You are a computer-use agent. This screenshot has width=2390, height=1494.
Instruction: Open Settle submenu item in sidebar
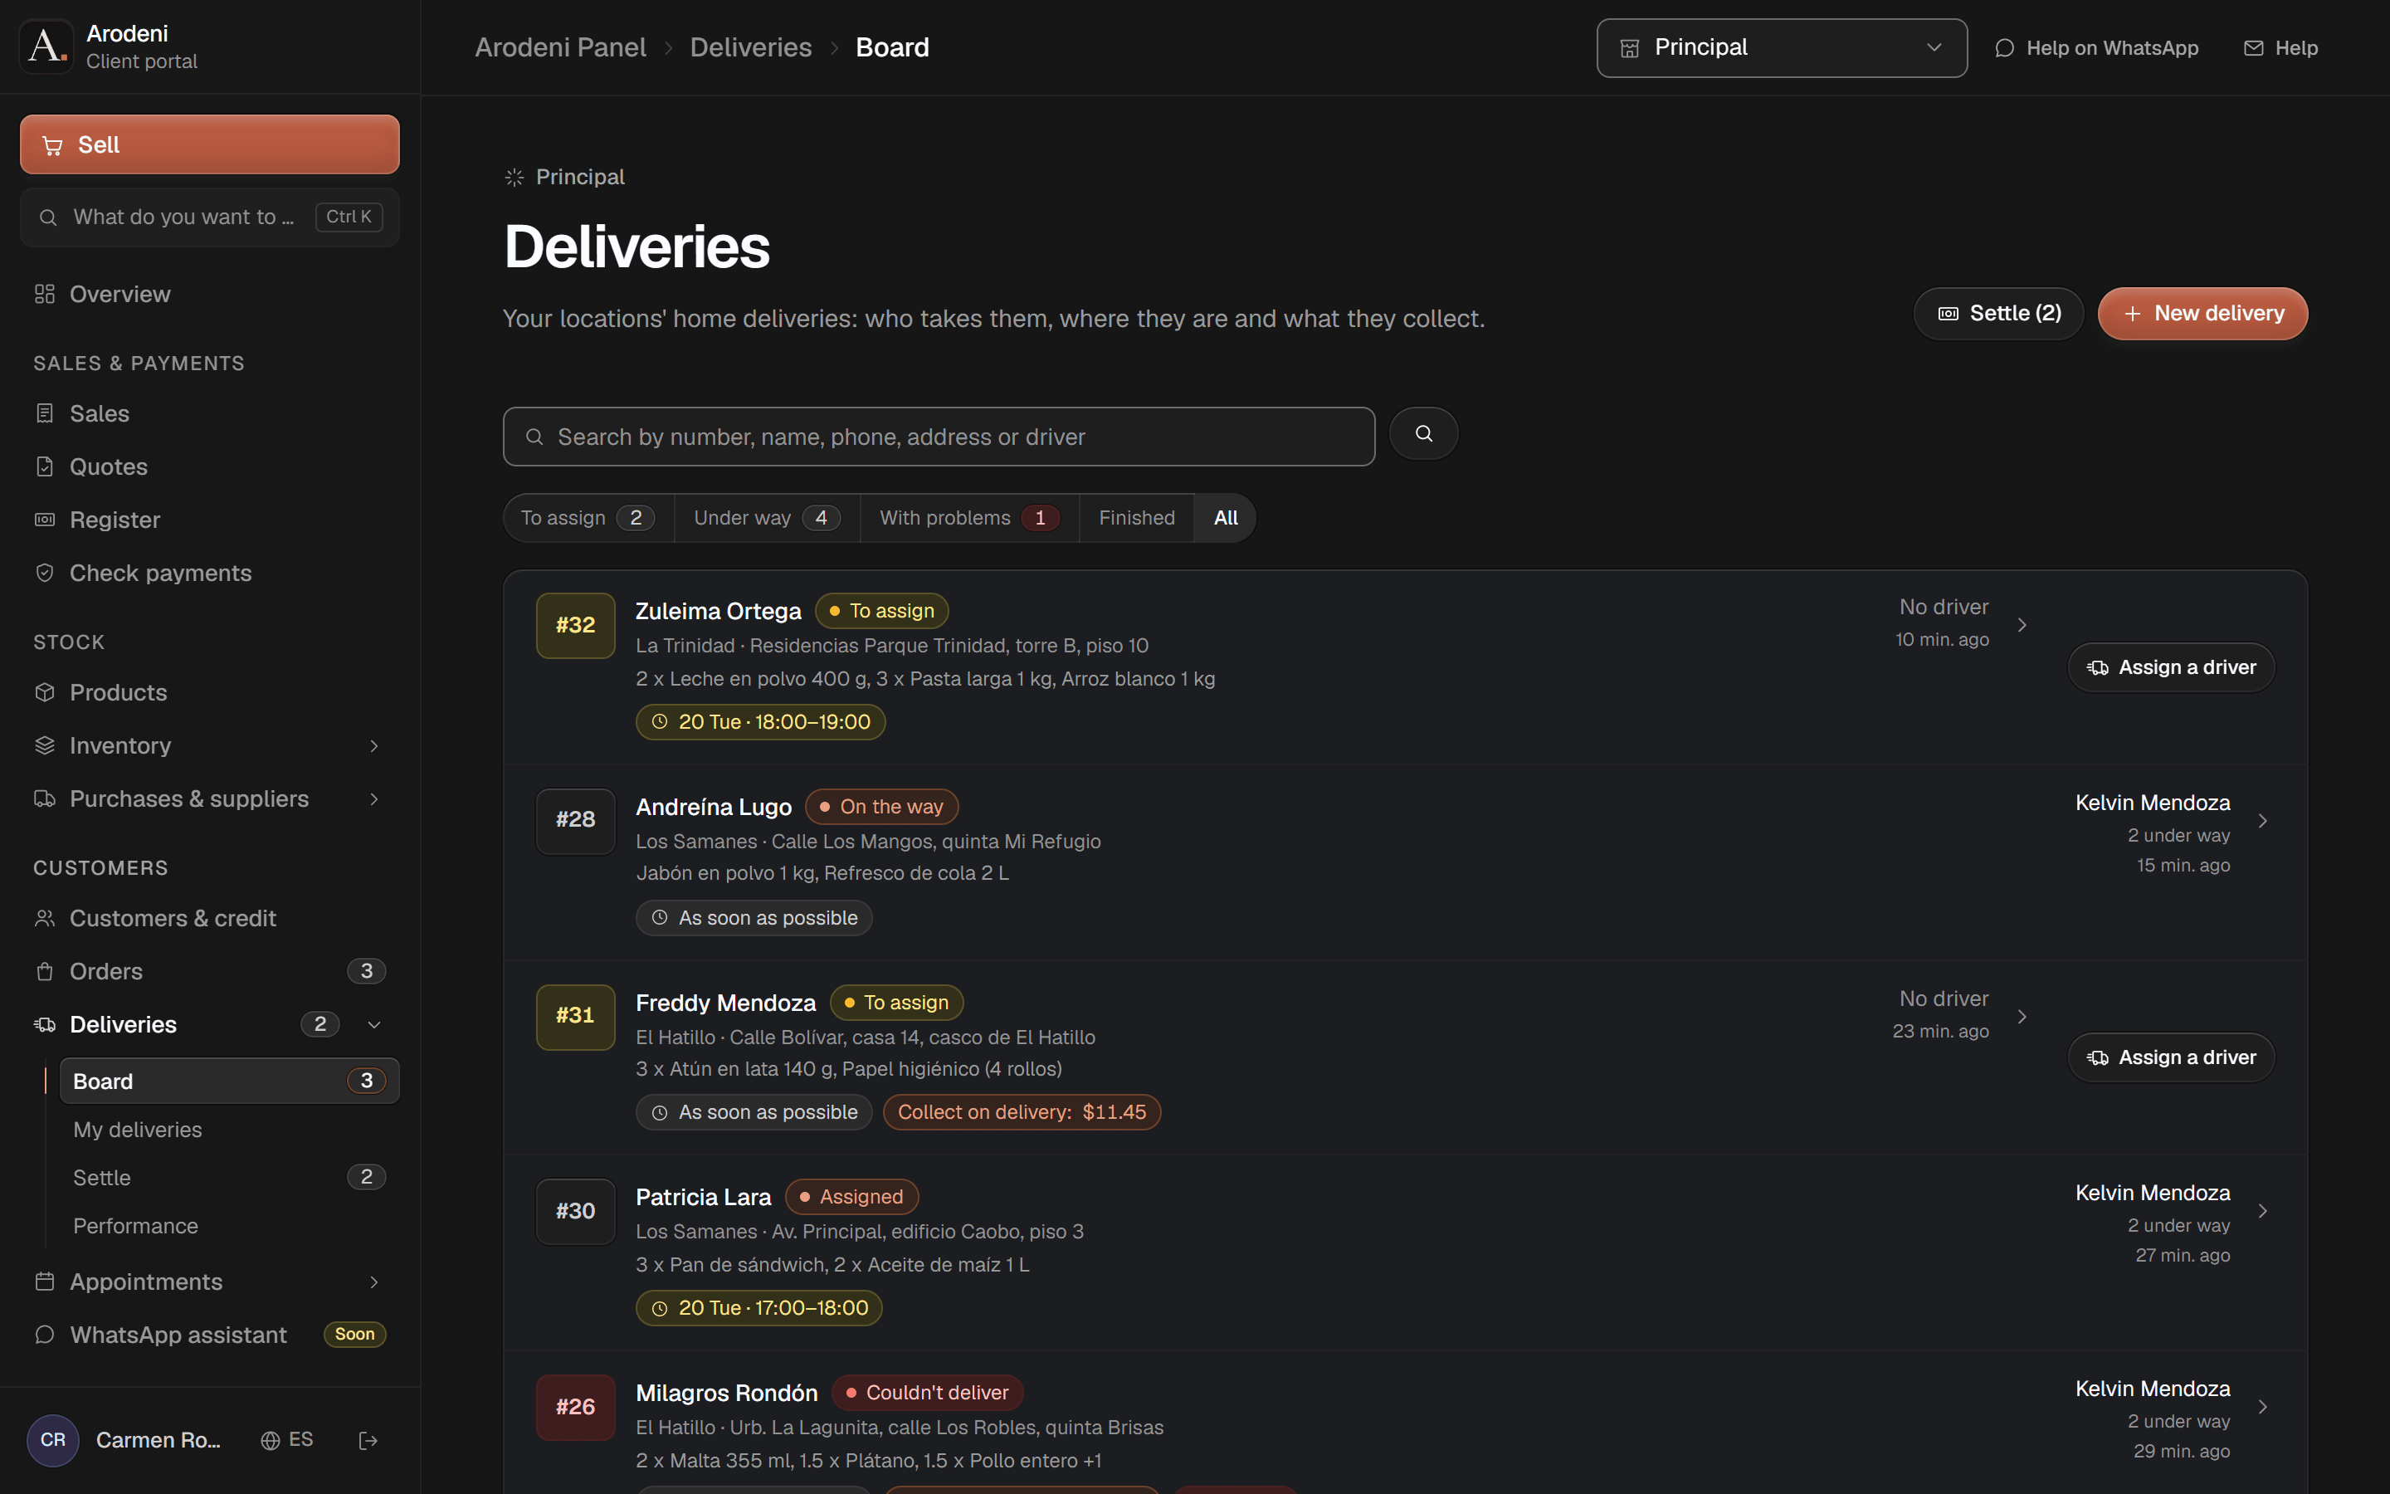(x=229, y=1178)
